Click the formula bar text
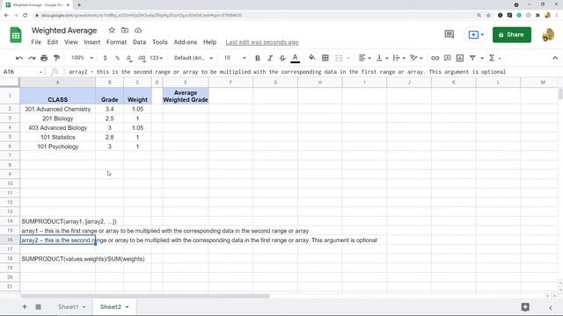 click(x=287, y=72)
